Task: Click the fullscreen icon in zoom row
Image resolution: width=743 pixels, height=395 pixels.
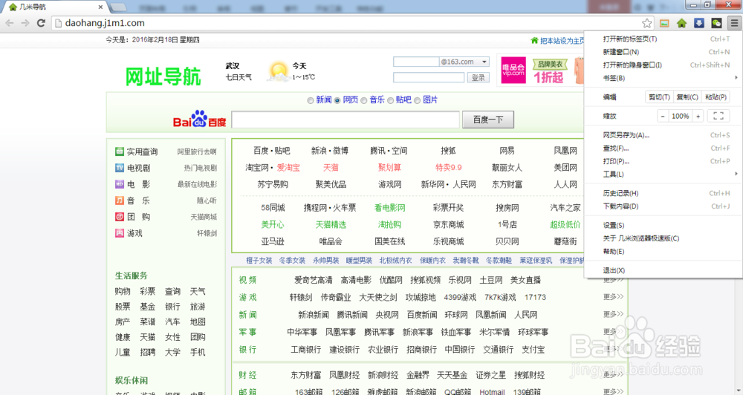Action: [x=718, y=116]
